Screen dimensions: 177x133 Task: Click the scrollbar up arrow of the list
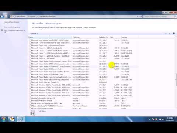[x=176, y=37]
